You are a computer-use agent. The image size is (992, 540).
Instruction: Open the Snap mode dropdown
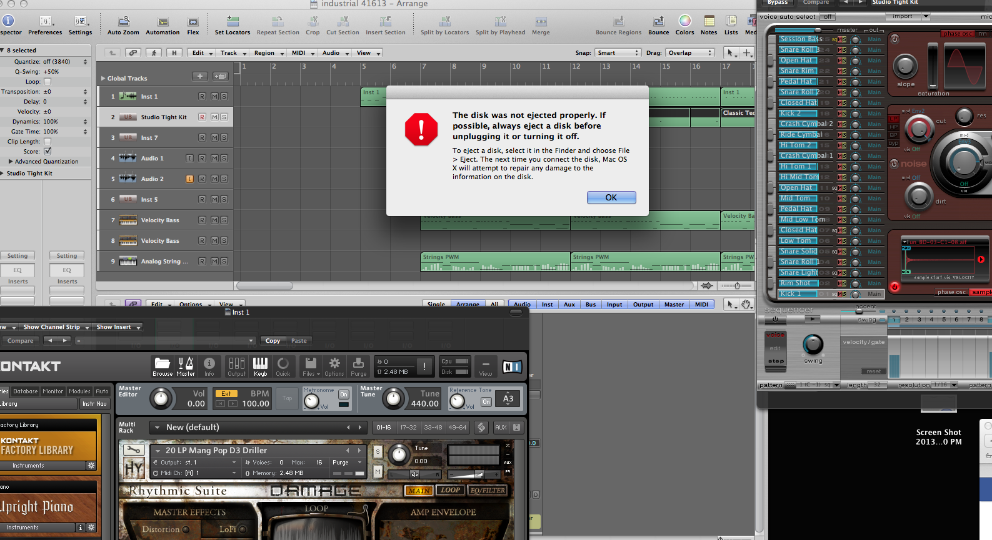pyautogui.click(x=618, y=53)
